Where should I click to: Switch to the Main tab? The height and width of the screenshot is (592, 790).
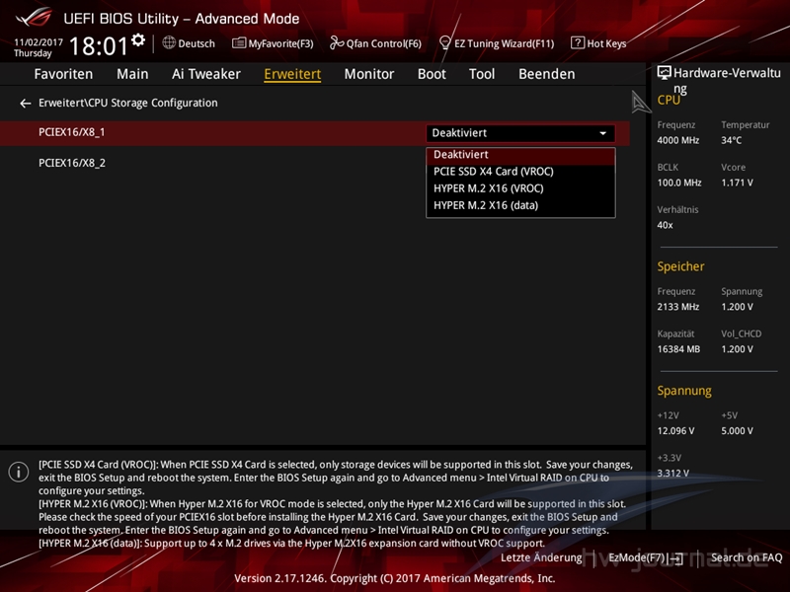click(132, 74)
